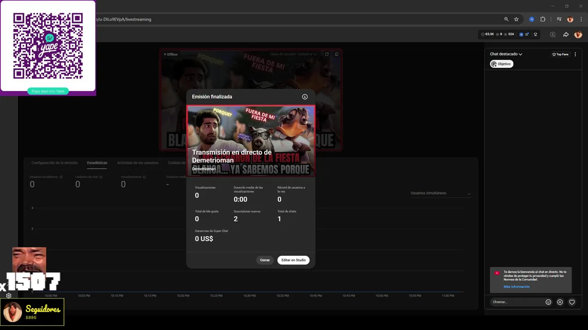The height and width of the screenshot is (330, 588).
Task: Bookmark this page with the star icon
Action: click(516, 19)
